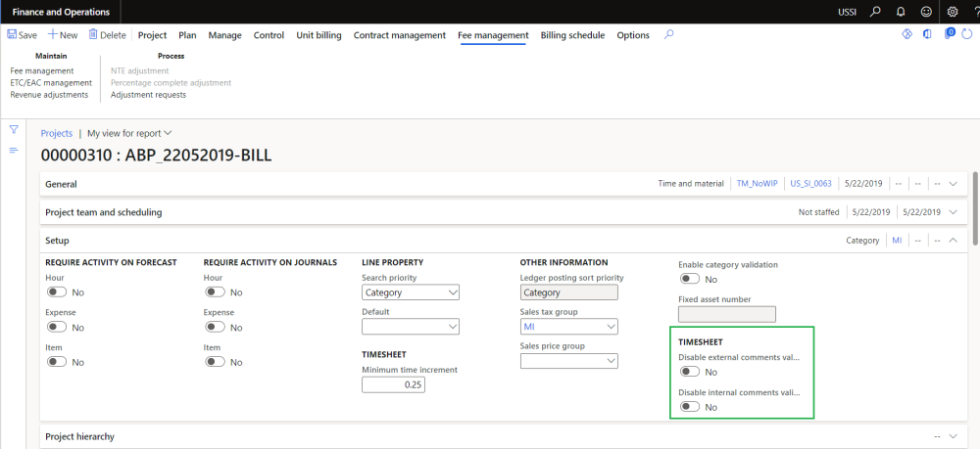Click the Minimum time increment field
This screenshot has width=980, height=449.
(x=393, y=384)
